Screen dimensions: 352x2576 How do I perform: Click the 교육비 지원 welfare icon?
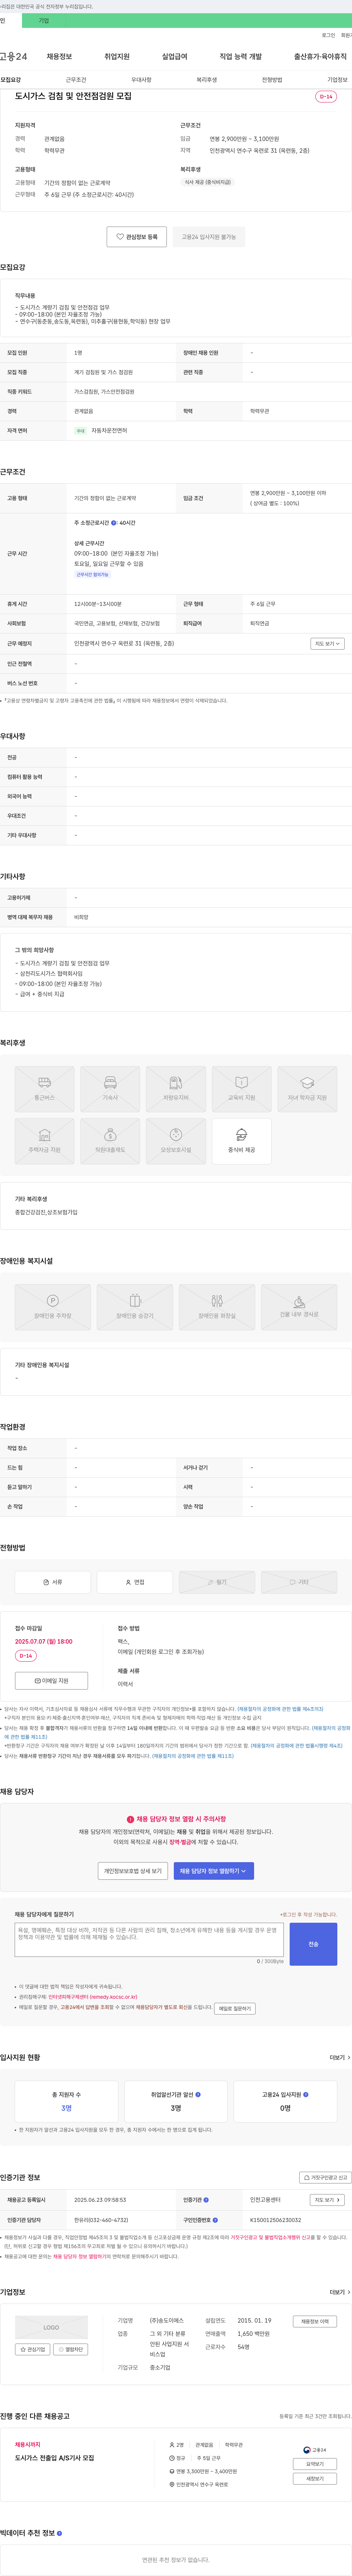click(241, 1089)
